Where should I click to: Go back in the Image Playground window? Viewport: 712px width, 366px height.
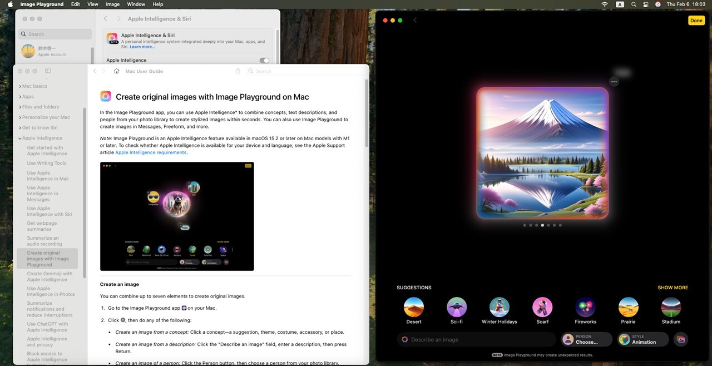(415, 21)
